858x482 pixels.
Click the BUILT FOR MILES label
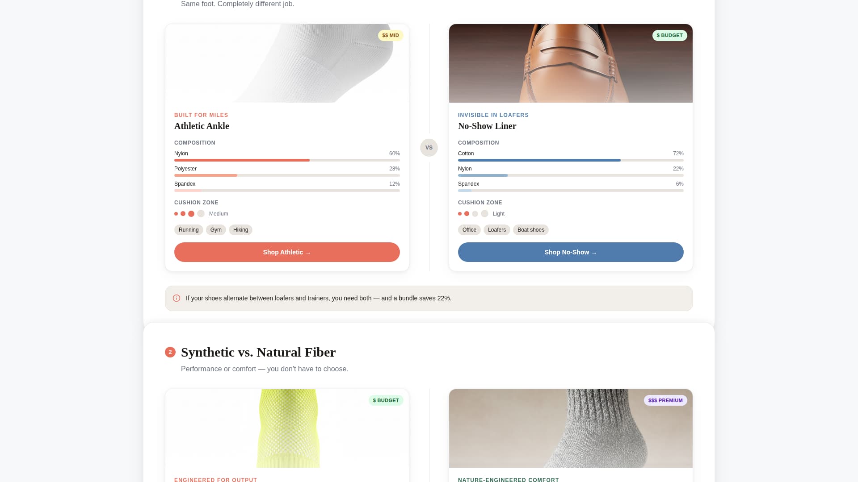pyautogui.click(x=201, y=115)
